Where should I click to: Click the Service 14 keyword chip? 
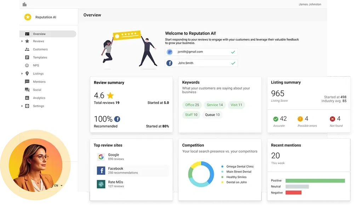(x=215, y=105)
